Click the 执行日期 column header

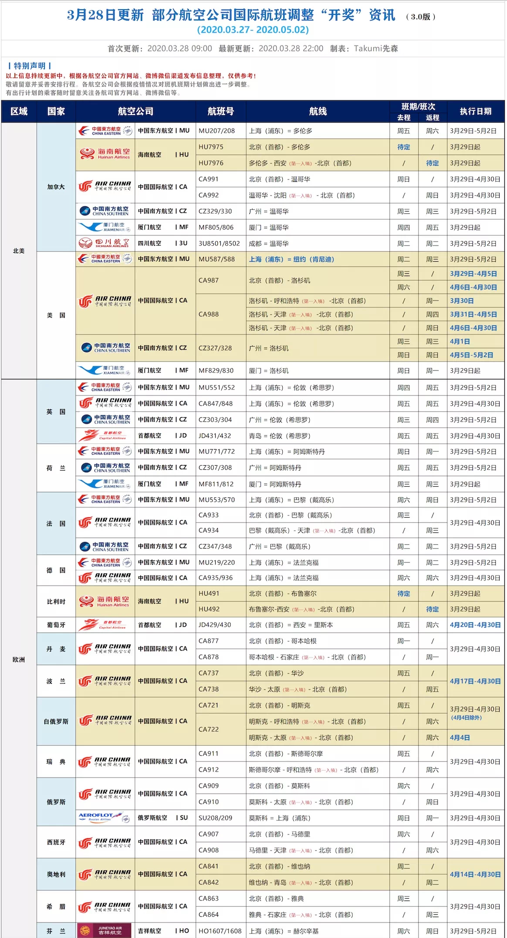[476, 112]
